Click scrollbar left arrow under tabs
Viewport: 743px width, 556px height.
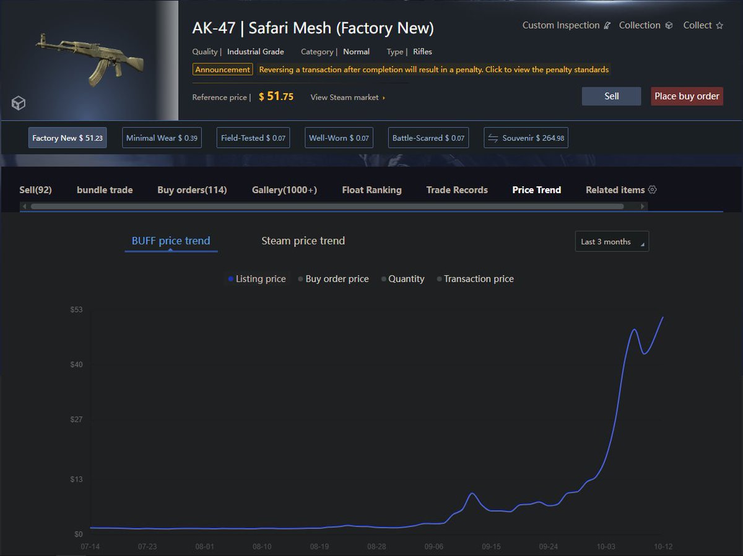click(x=24, y=206)
